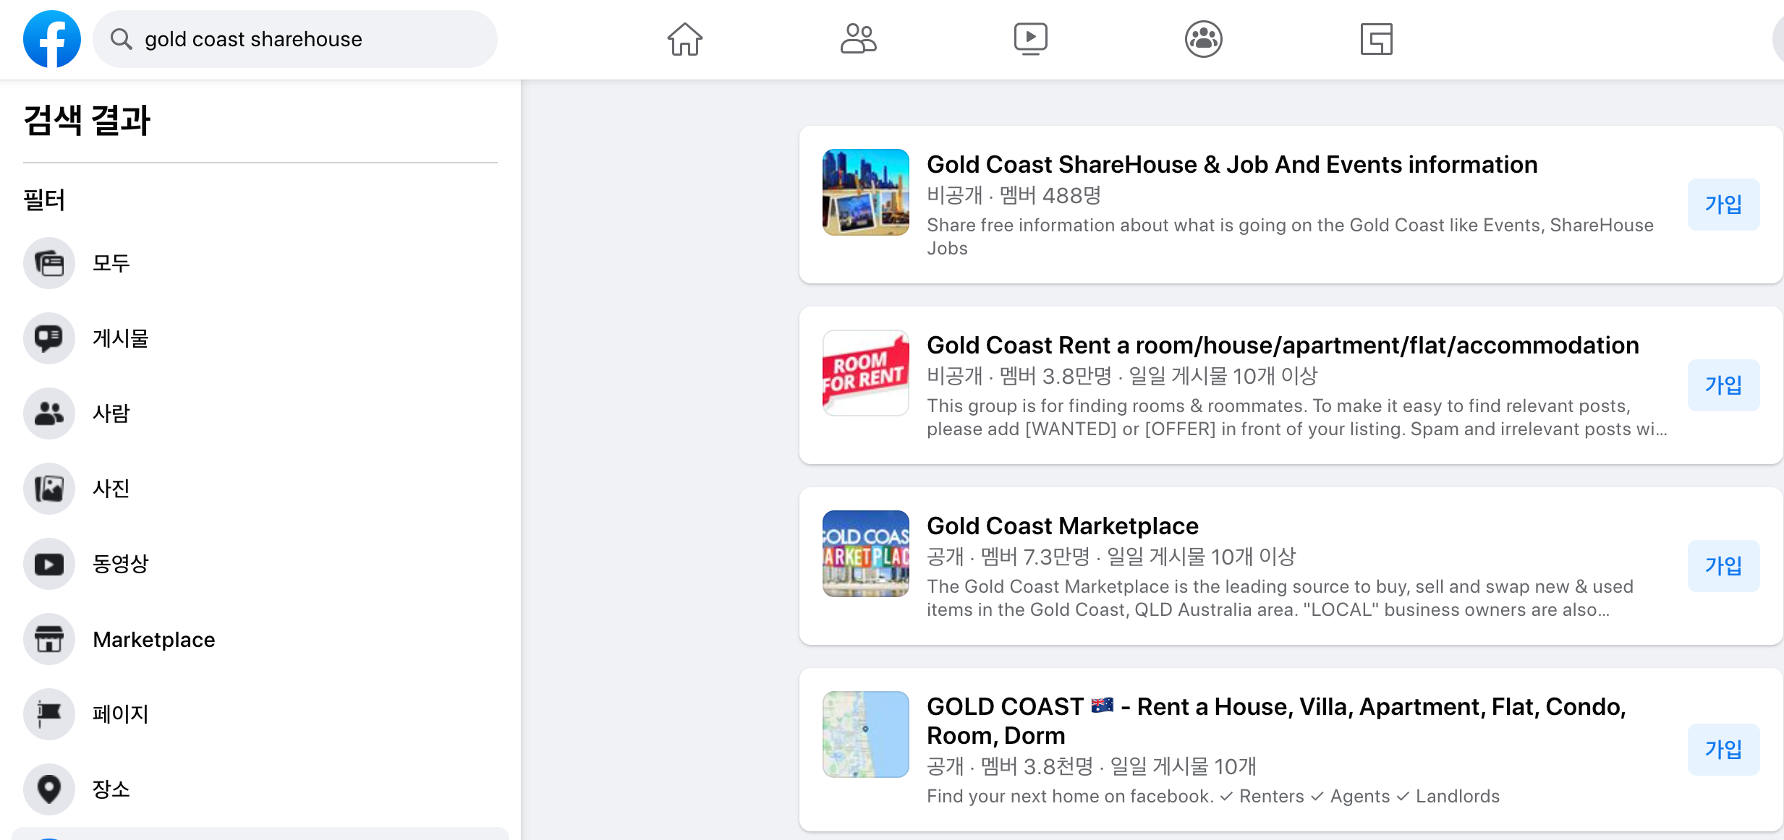Open the Gaming icon in top bar

coord(1376,39)
